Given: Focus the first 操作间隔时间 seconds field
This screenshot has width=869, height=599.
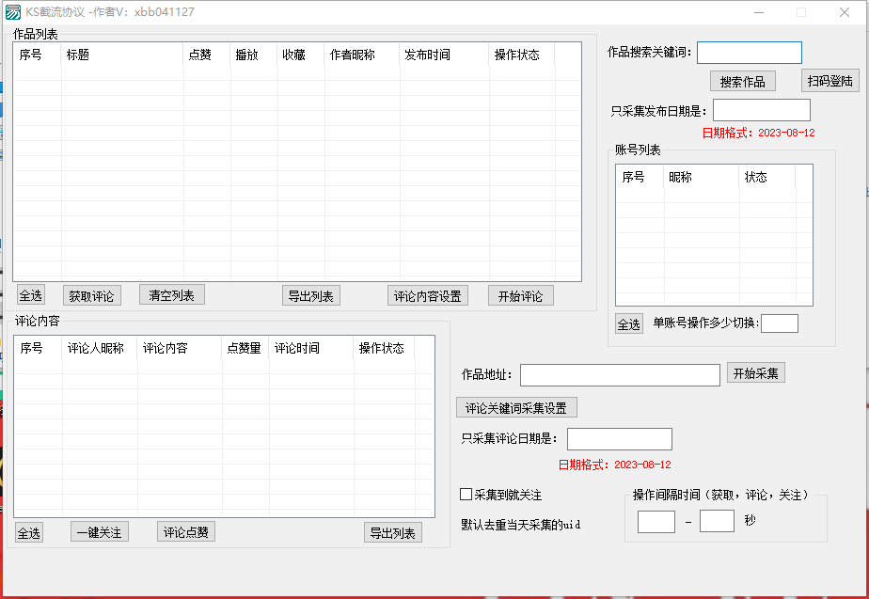Looking at the screenshot, I should (656, 522).
